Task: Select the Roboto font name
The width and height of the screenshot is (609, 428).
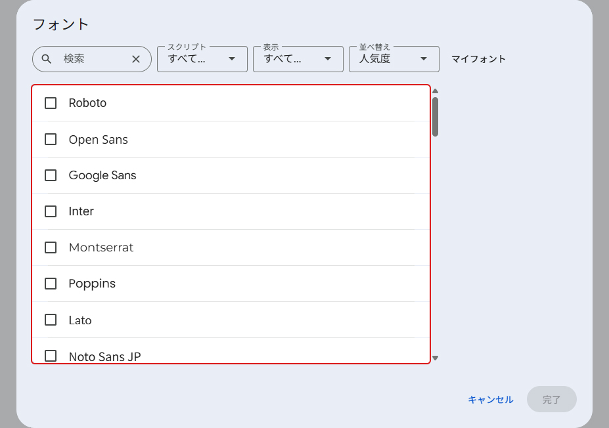Action: (87, 103)
